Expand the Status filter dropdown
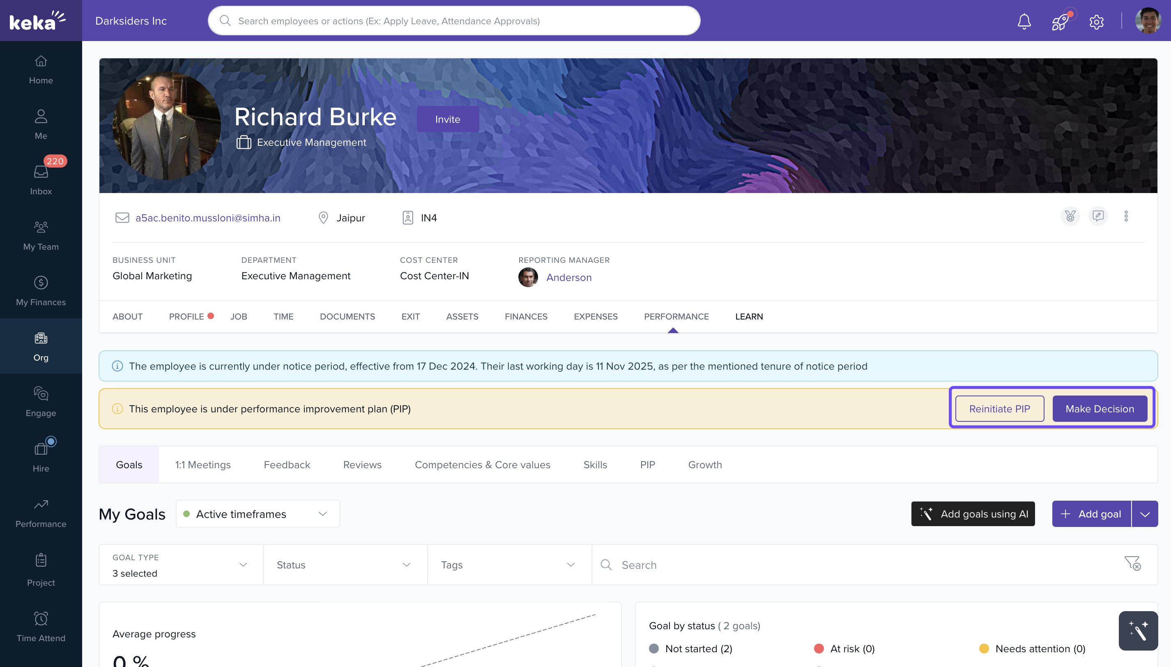This screenshot has height=667, width=1171. (x=345, y=565)
